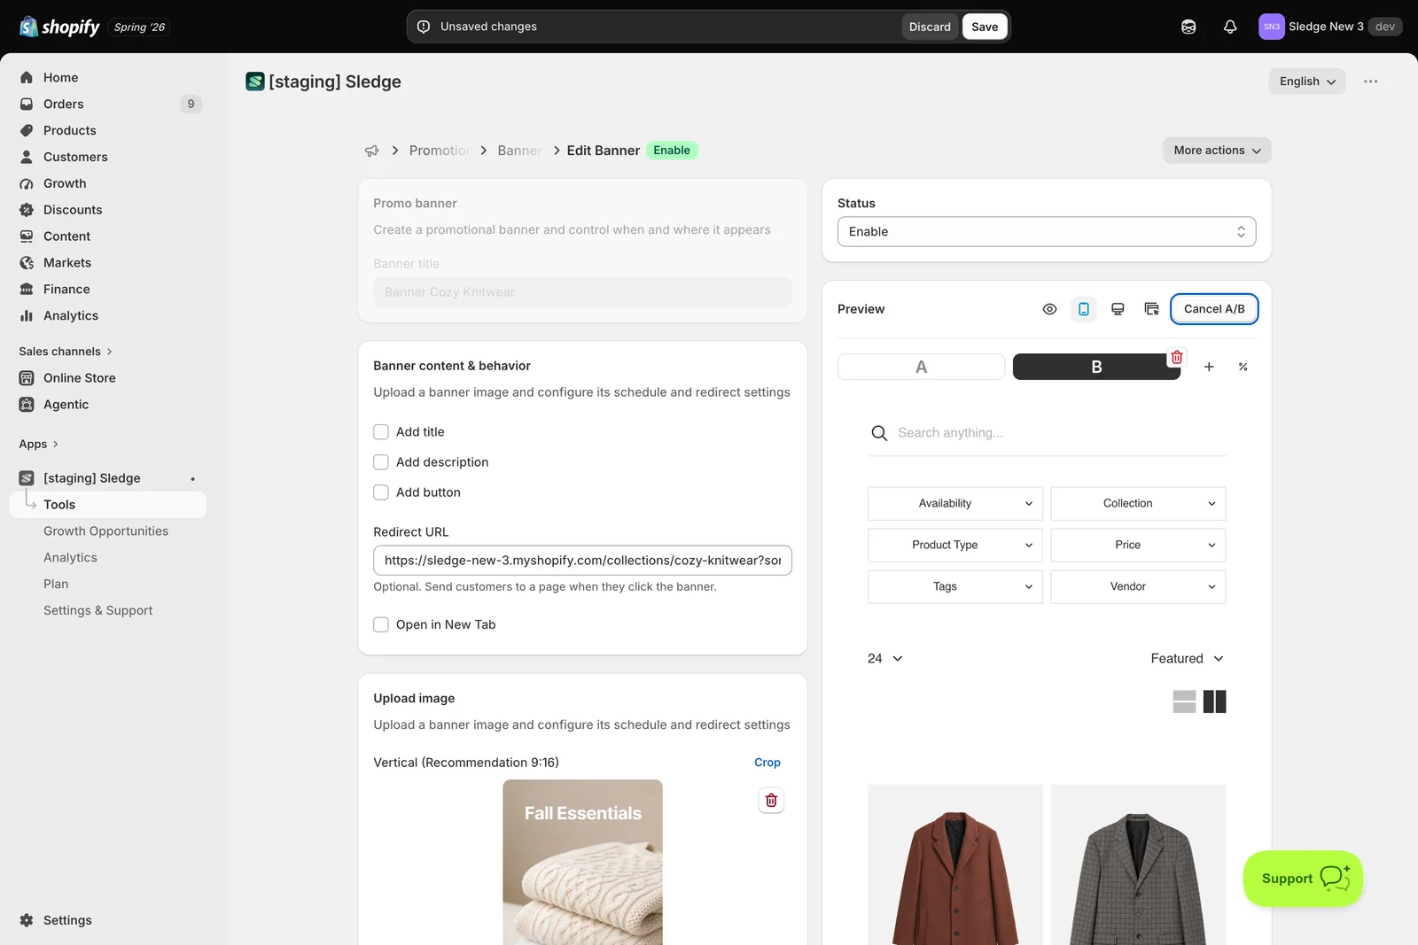Open Settings & Support submenu item

(x=97, y=611)
